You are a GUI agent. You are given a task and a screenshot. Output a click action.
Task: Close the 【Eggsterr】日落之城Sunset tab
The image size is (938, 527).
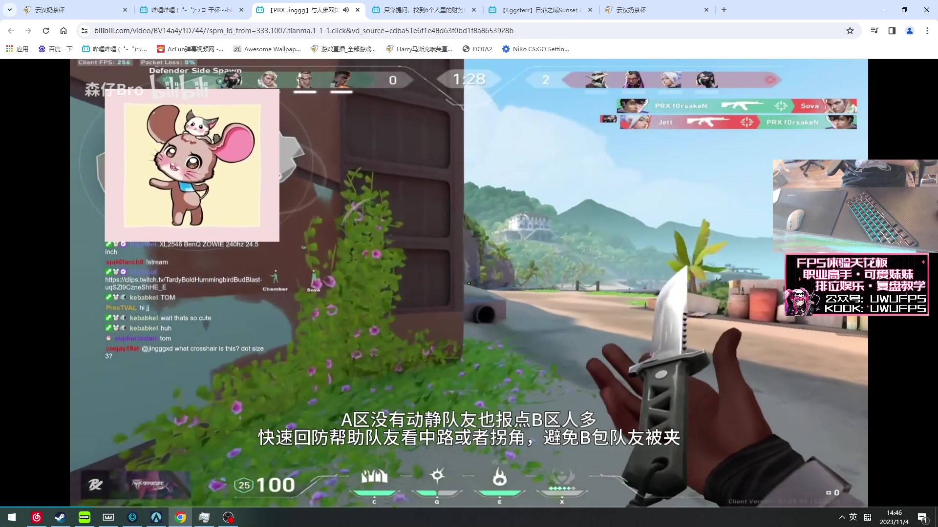pyautogui.click(x=590, y=10)
